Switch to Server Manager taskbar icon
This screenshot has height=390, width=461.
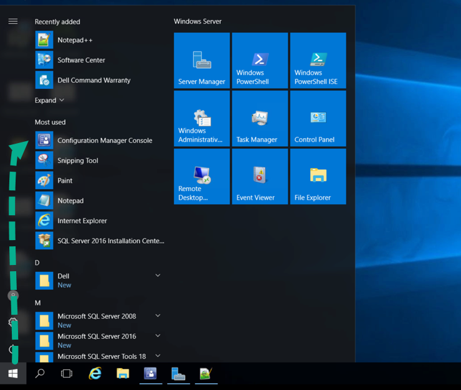coord(178,374)
